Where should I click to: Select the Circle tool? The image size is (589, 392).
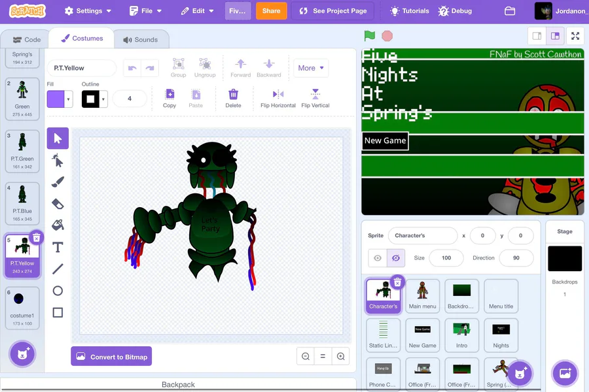pos(58,291)
